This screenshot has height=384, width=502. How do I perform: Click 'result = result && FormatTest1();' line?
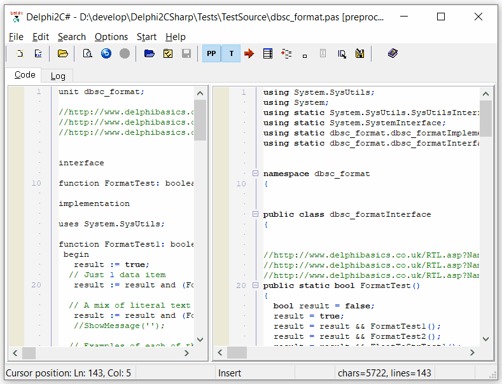pyautogui.click(x=357, y=326)
